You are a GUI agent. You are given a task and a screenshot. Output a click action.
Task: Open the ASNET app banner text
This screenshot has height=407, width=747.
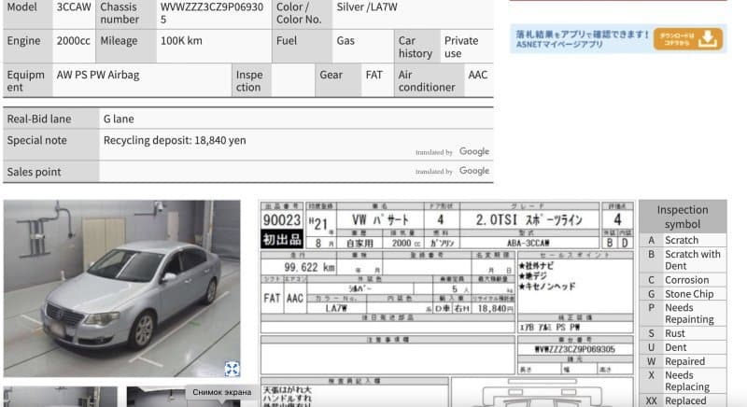coord(582,39)
